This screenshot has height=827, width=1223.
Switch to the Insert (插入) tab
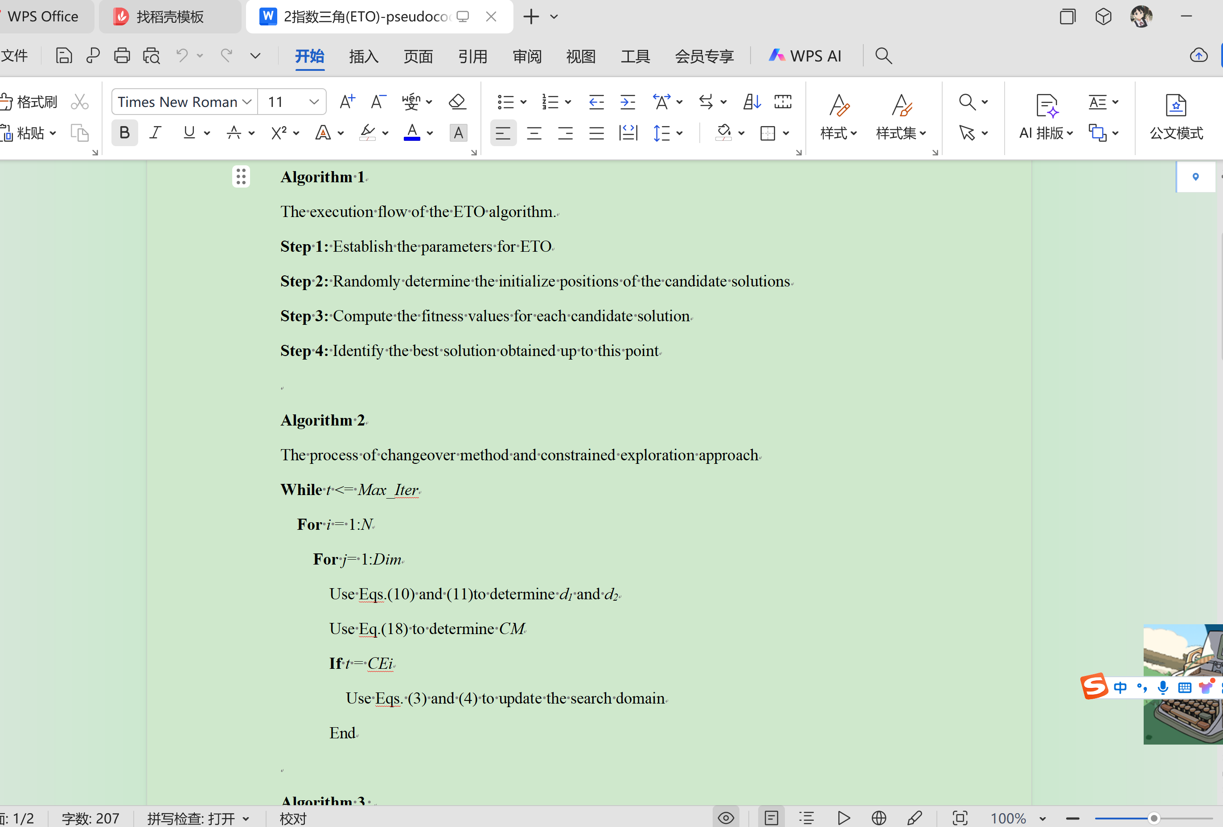coord(363,56)
